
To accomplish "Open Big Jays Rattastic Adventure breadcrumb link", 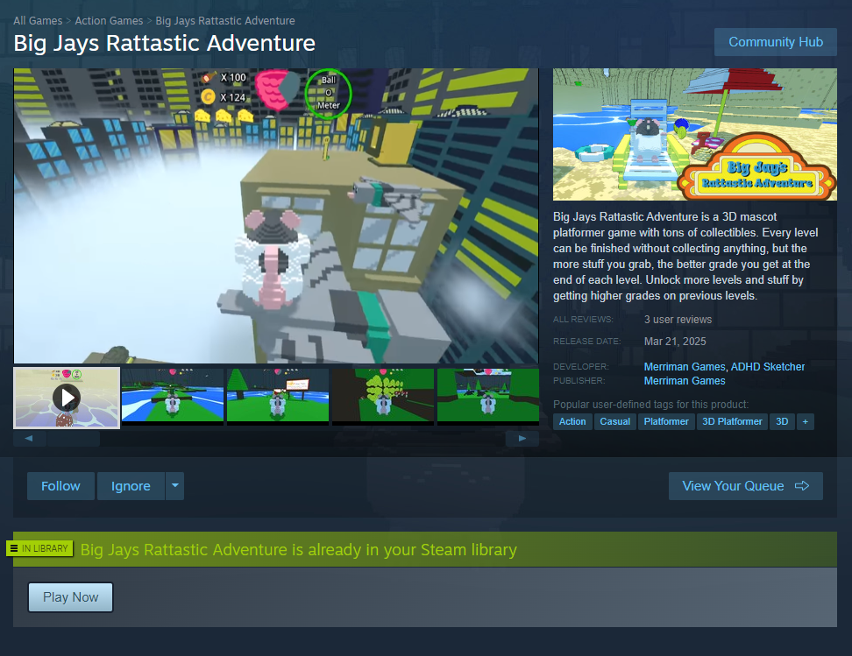I will tap(225, 21).
